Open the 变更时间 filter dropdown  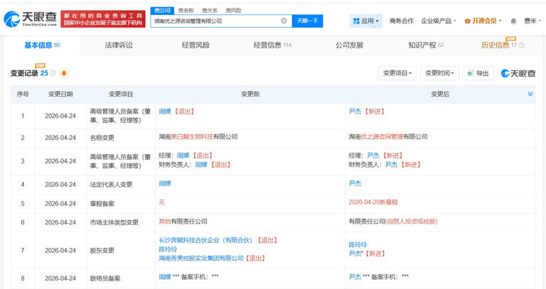click(x=439, y=73)
